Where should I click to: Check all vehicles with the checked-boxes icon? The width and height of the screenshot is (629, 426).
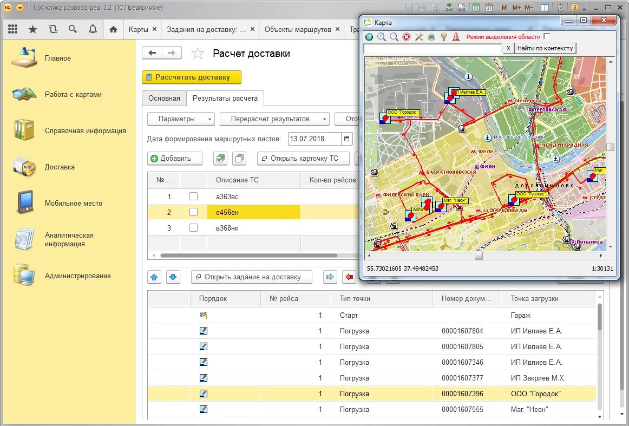(x=220, y=159)
